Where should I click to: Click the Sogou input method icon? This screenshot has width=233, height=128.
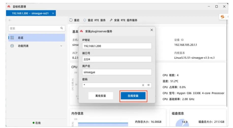pyautogui.click(x=222, y=16)
